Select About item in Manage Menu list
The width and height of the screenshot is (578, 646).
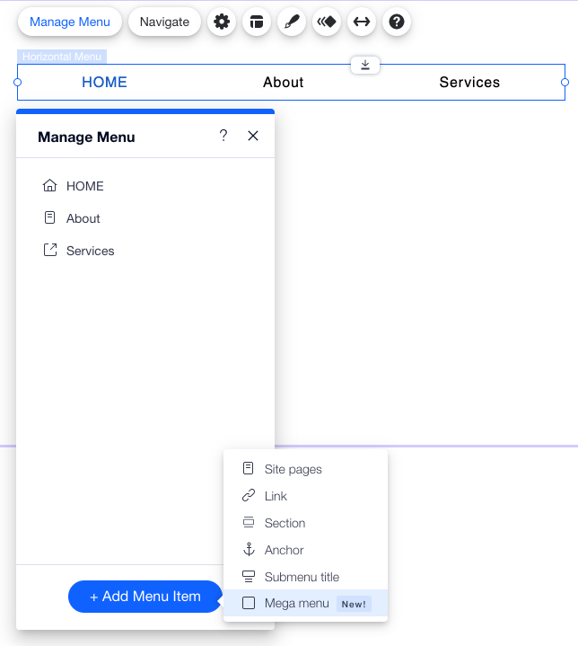pyautogui.click(x=145, y=218)
